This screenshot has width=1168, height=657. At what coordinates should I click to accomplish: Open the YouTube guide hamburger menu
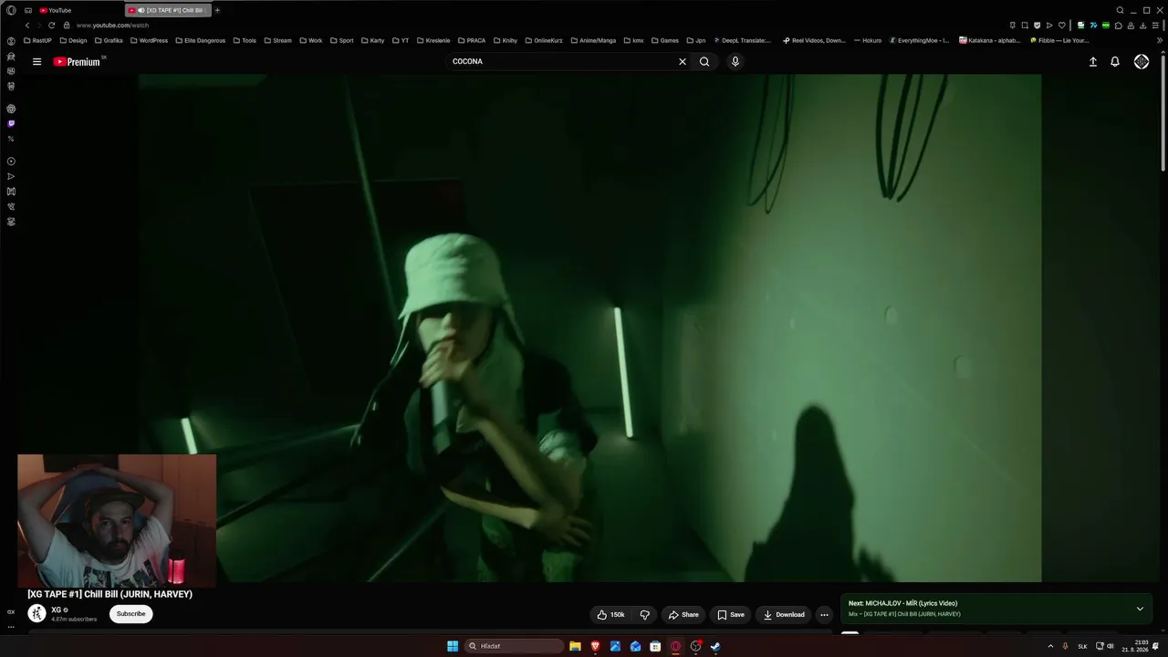(36, 62)
